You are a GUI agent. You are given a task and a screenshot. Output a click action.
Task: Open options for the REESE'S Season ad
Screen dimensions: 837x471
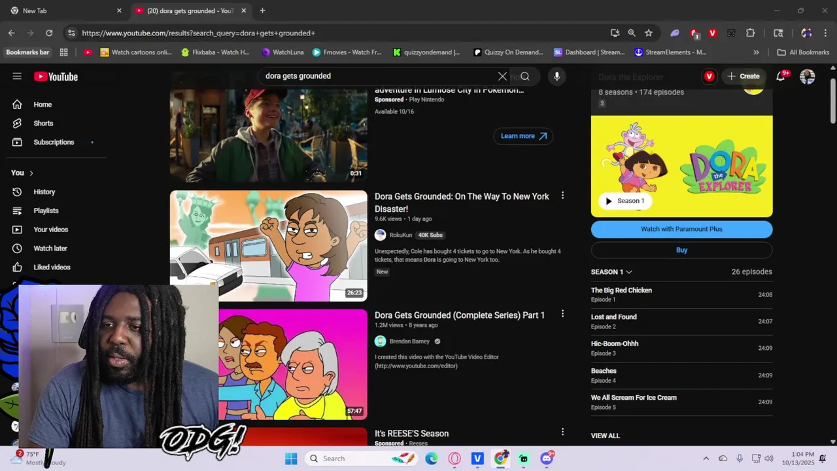pos(562,432)
